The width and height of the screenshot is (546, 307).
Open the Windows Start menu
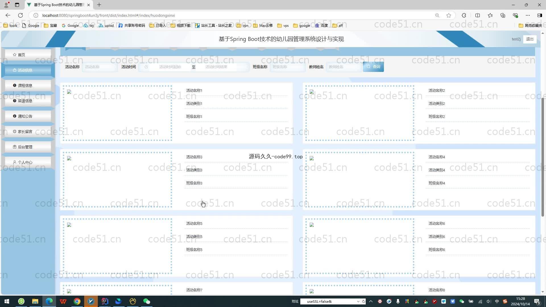7,301
